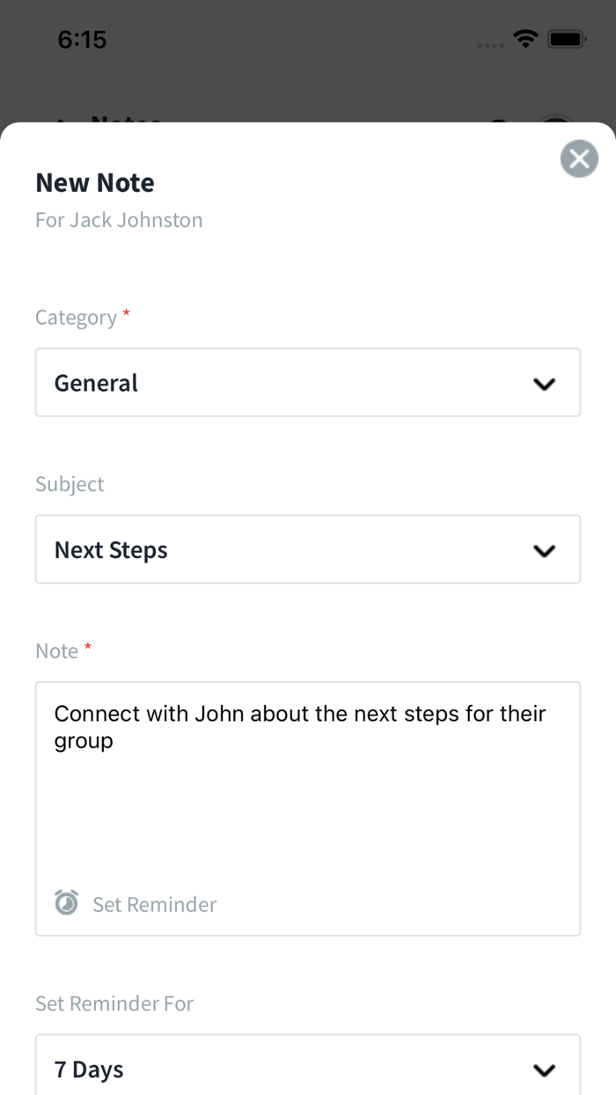Click the Subject field label

(70, 484)
